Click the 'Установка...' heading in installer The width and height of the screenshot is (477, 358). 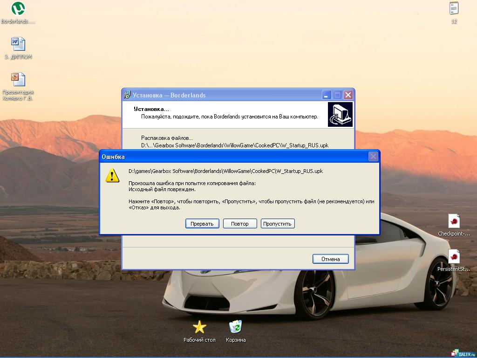tap(151, 109)
